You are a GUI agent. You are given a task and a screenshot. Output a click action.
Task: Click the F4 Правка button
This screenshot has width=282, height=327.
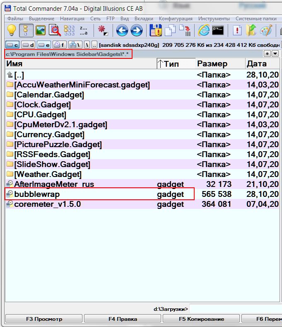[x=123, y=319]
